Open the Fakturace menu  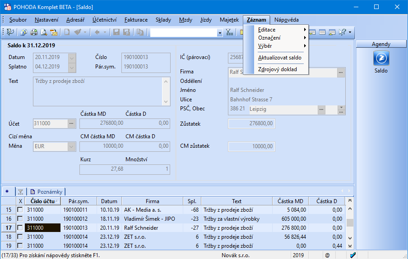136,20
